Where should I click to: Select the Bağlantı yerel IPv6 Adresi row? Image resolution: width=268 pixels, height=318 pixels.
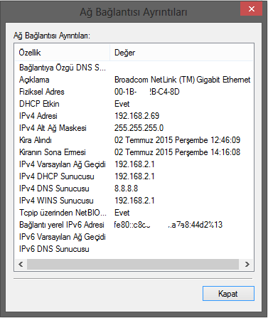pyautogui.click(x=134, y=225)
